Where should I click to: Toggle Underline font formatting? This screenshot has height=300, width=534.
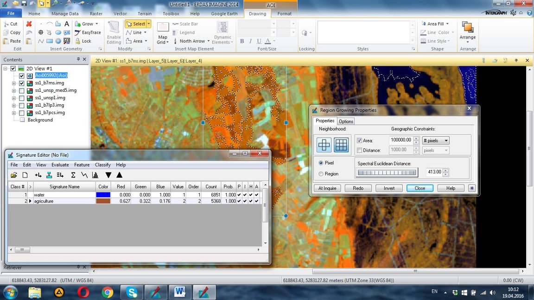click(259, 41)
